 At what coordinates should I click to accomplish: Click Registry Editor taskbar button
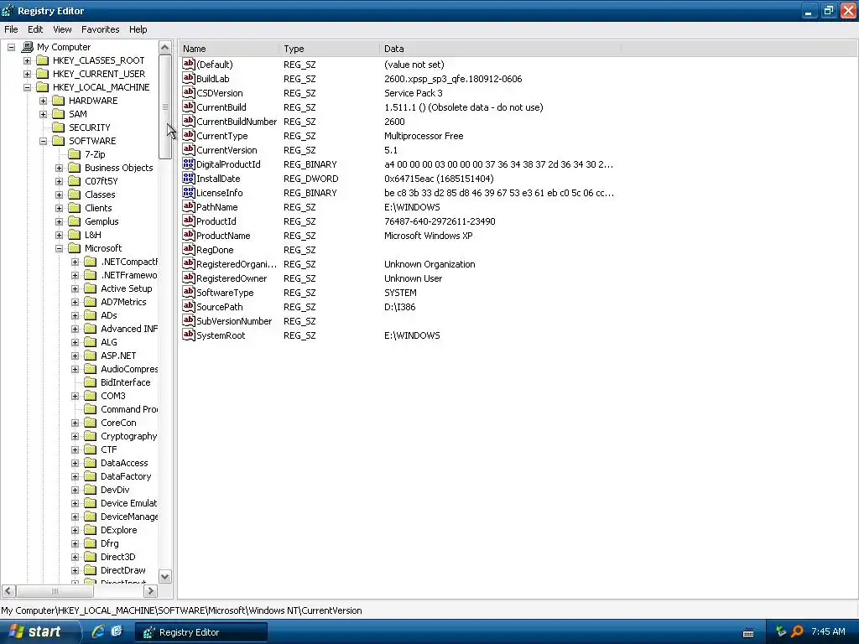(x=201, y=632)
